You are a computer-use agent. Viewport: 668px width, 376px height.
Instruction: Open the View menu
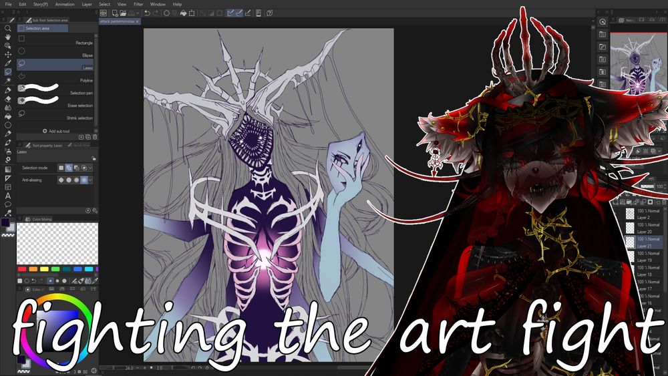point(122,4)
